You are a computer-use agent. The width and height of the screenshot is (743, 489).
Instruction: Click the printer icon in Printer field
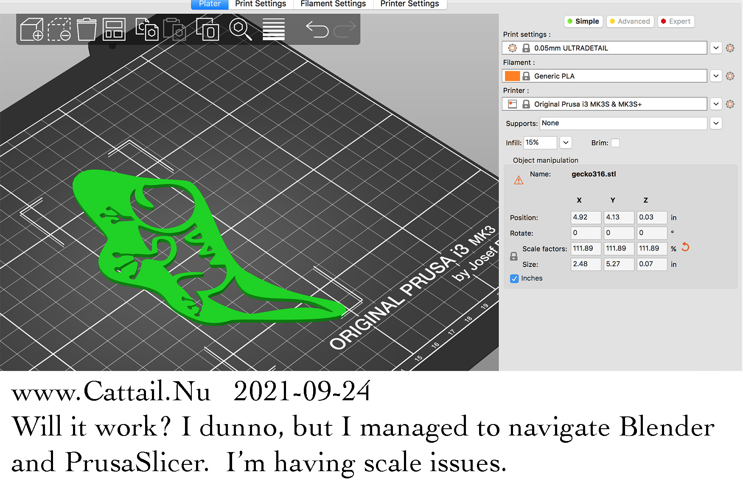[513, 104]
